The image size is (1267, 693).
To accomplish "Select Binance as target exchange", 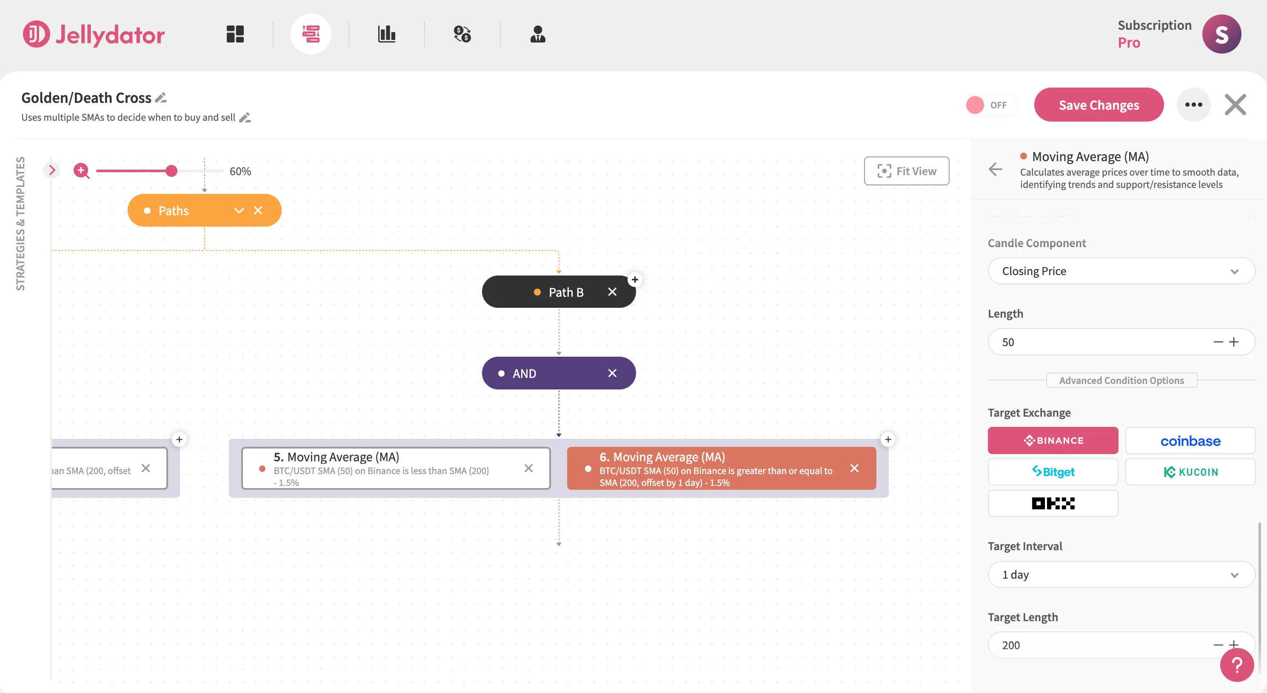I will point(1053,440).
